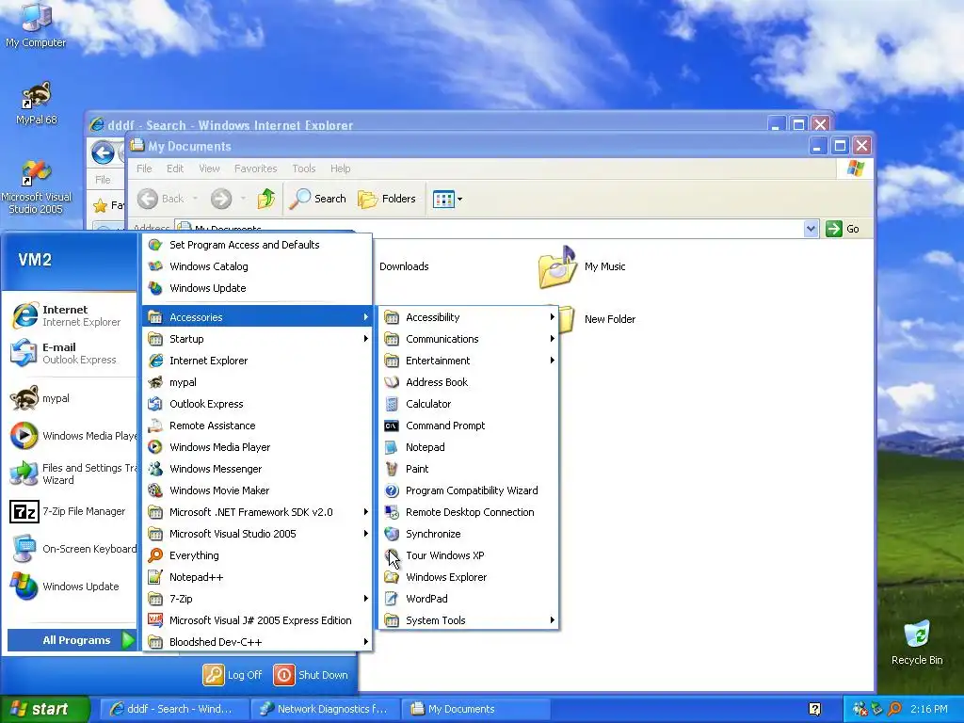This screenshot has height=723, width=964.
Task: Open Tools menu in My Documents
Action: pyautogui.click(x=304, y=169)
